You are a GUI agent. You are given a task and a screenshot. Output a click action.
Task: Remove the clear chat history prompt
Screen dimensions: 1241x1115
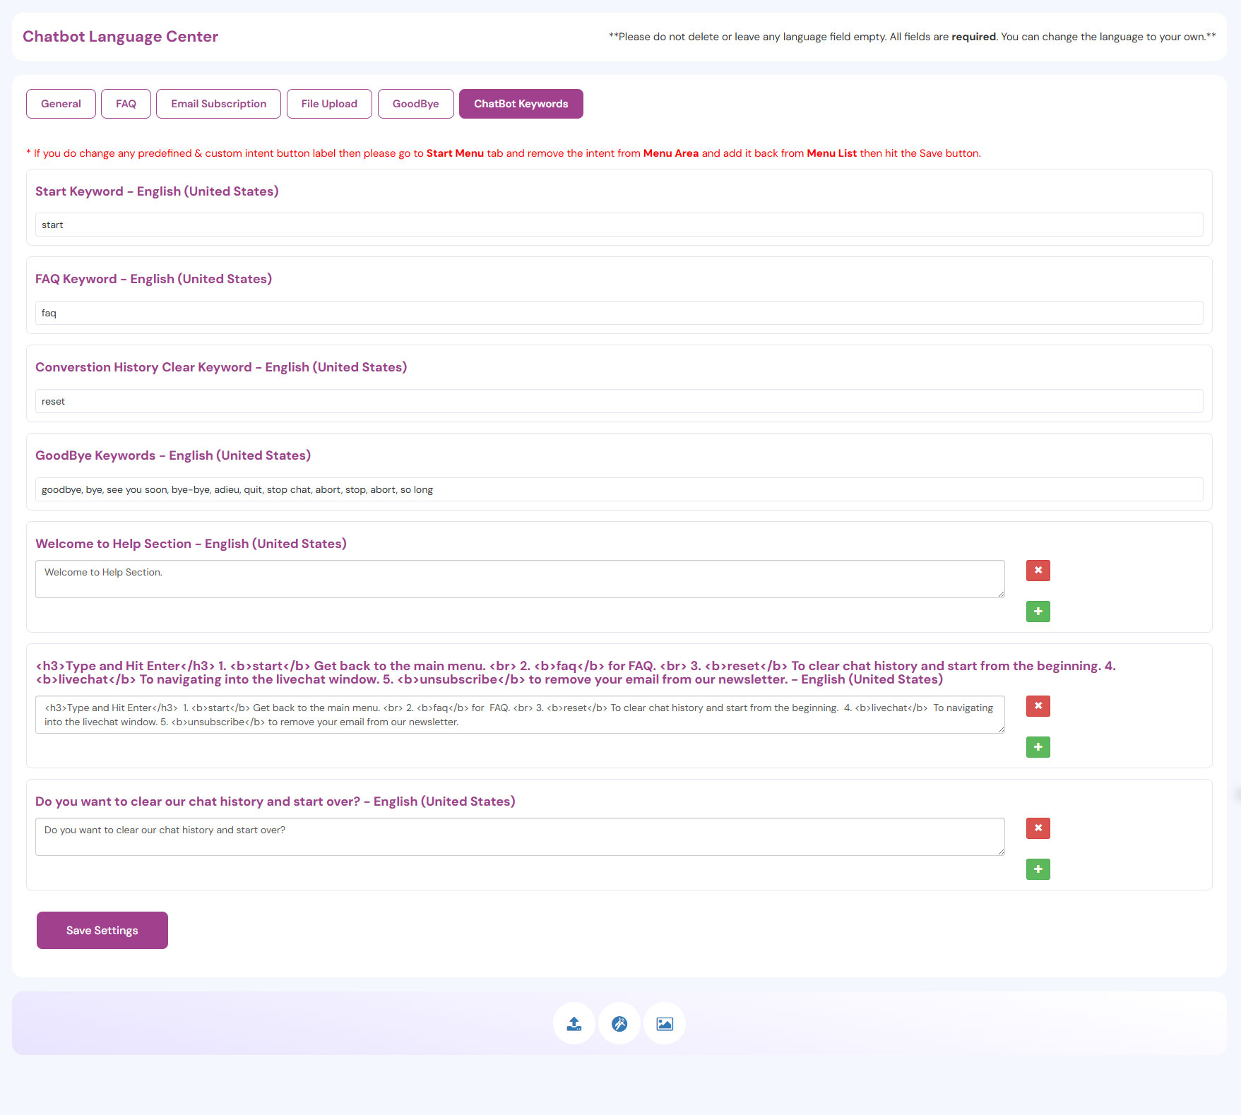click(1038, 828)
